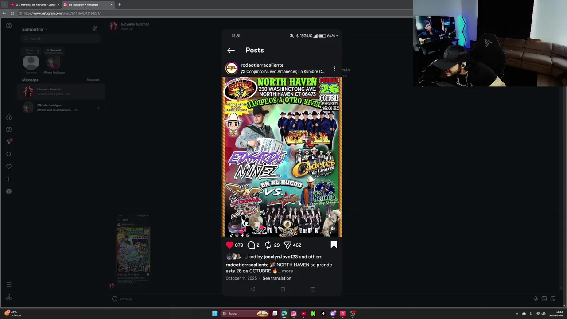The height and width of the screenshot is (319, 567).
Task: Open the sticker icon in the message box
Action: point(553,299)
